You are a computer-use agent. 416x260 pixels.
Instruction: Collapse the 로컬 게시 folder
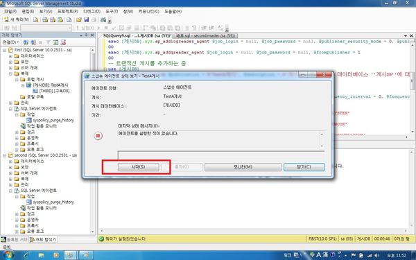17,79
